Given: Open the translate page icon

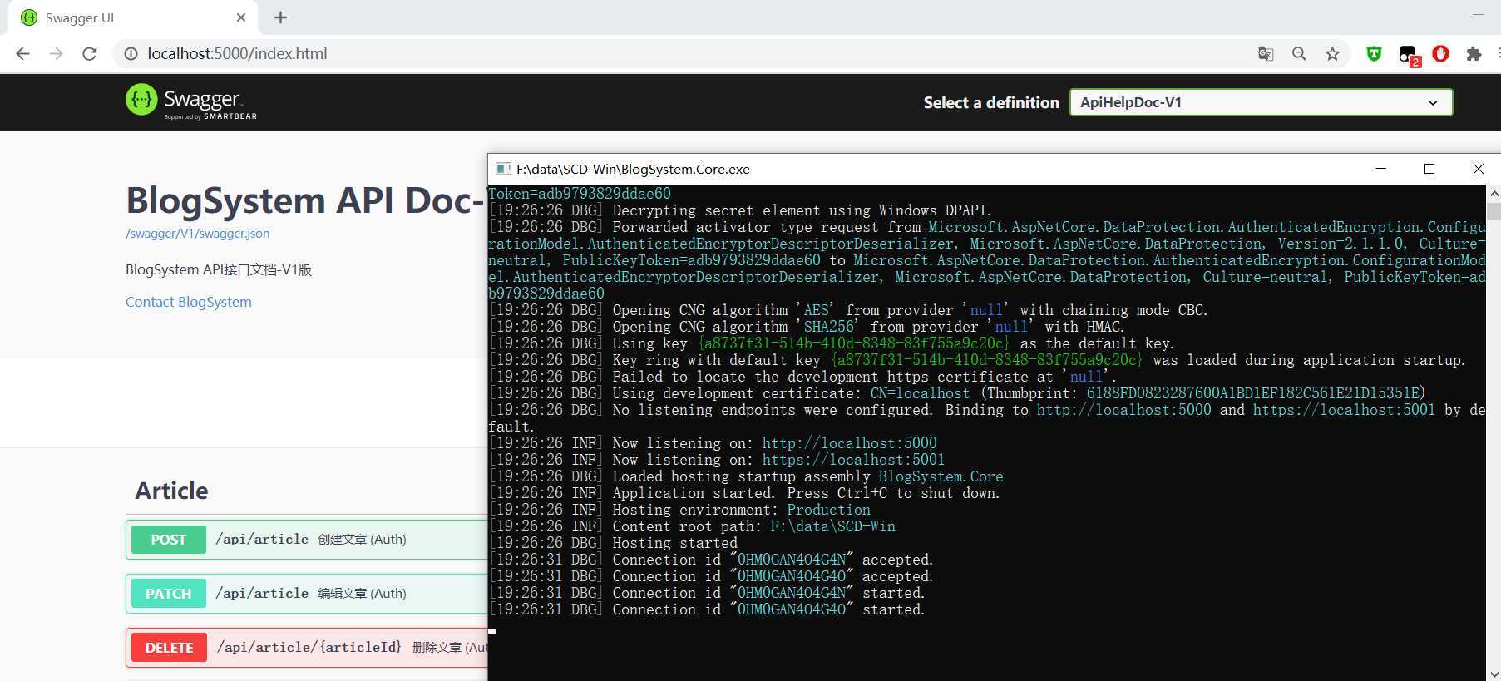Looking at the screenshot, I should (1266, 53).
